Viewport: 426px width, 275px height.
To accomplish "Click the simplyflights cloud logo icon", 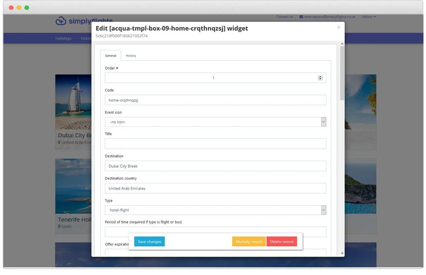I will [61, 21].
